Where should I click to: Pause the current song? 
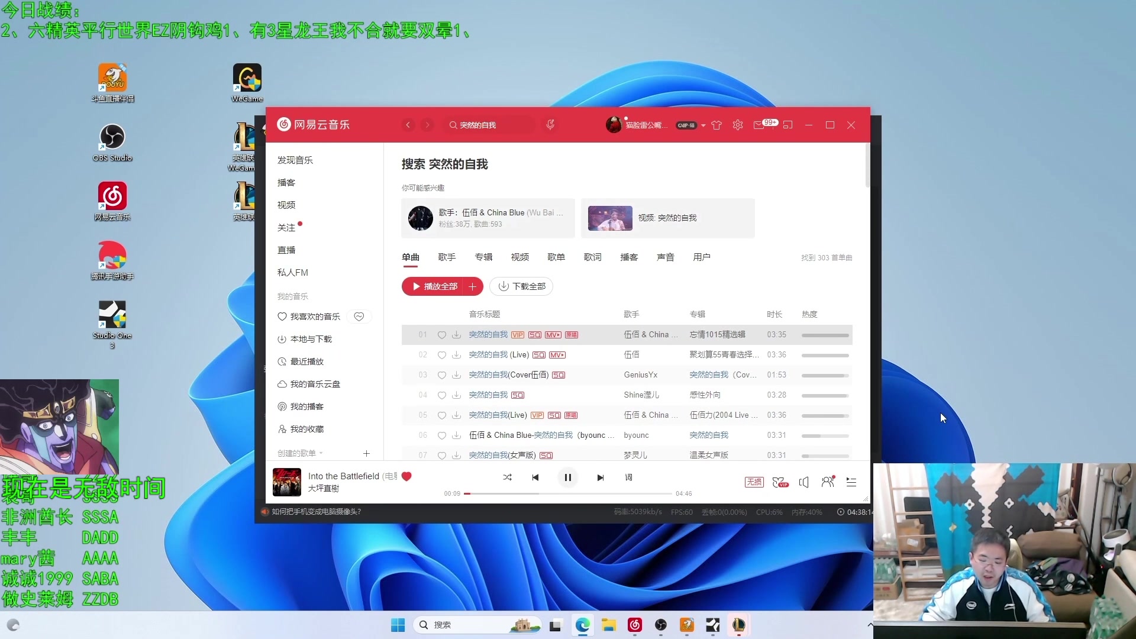click(567, 477)
